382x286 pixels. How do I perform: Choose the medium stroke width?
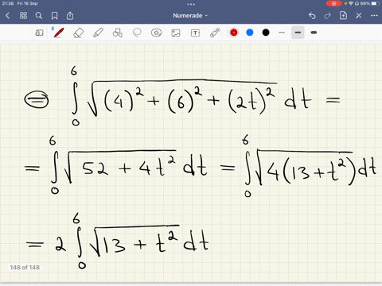(x=298, y=33)
